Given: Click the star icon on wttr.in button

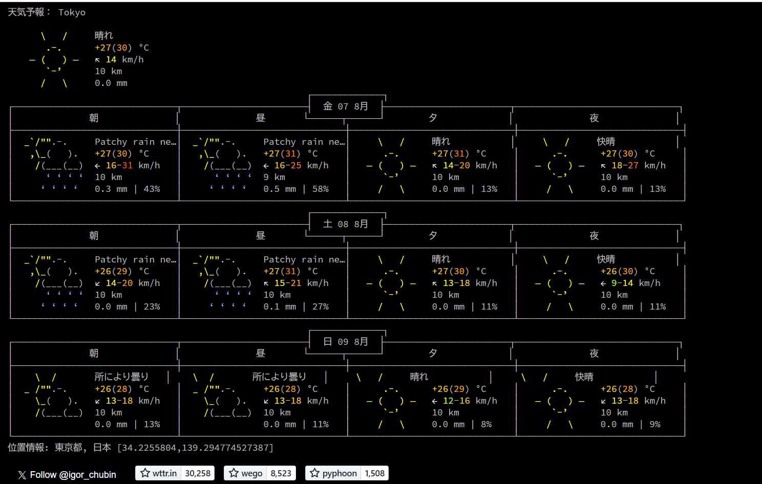Looking at the screenshot, I should [145, 473].
